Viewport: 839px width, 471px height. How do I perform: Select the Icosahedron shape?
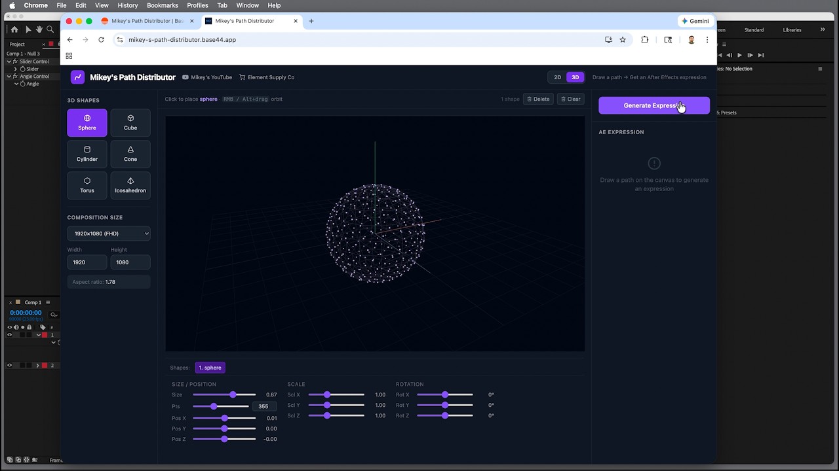click(x=130, y=186)
